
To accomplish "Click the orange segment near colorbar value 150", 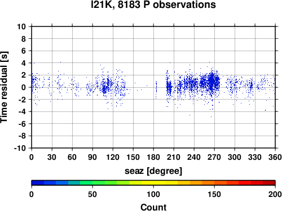I will coord(214,183).
